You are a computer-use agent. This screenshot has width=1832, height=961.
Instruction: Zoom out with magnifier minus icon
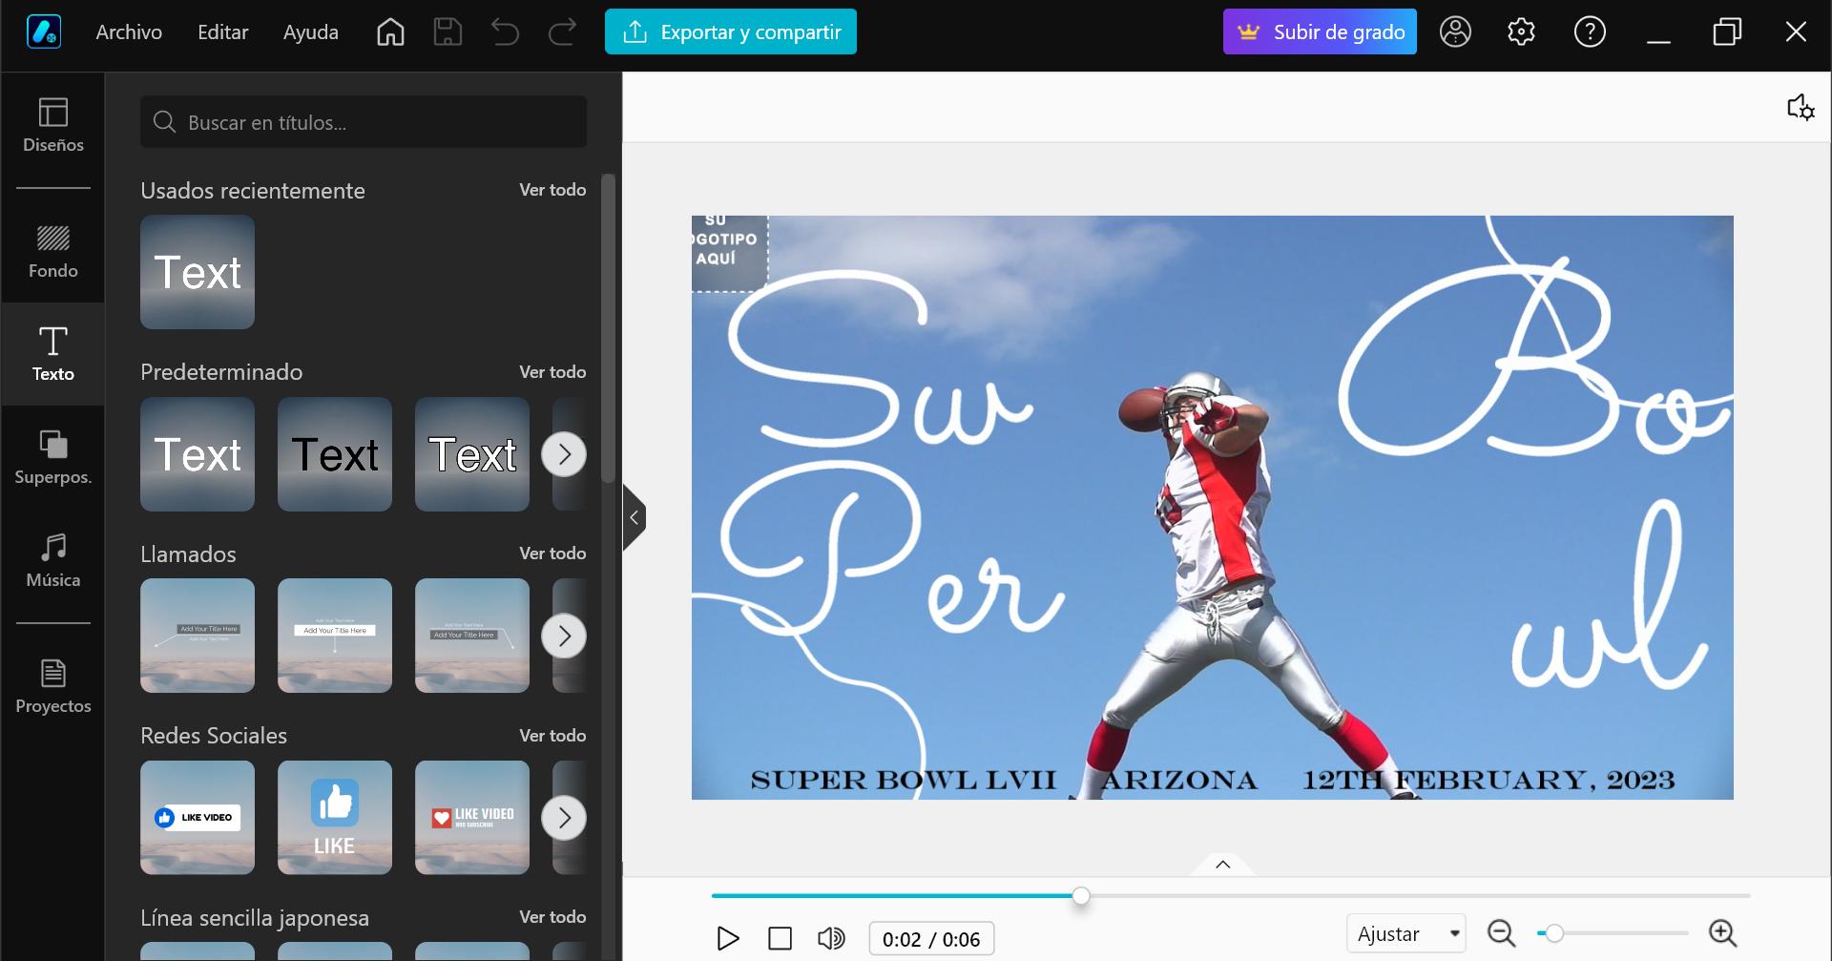tap(1501, 933)
